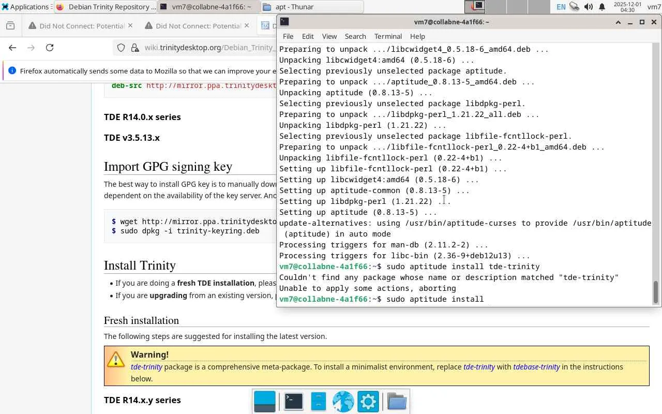
Task: Open the tdebase-trinity link in the warning
Action: [x=536, y=367]
